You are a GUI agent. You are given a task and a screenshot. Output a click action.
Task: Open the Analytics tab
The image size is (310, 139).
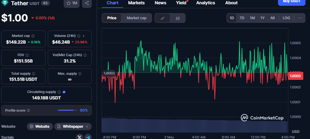tap(206, 3)
